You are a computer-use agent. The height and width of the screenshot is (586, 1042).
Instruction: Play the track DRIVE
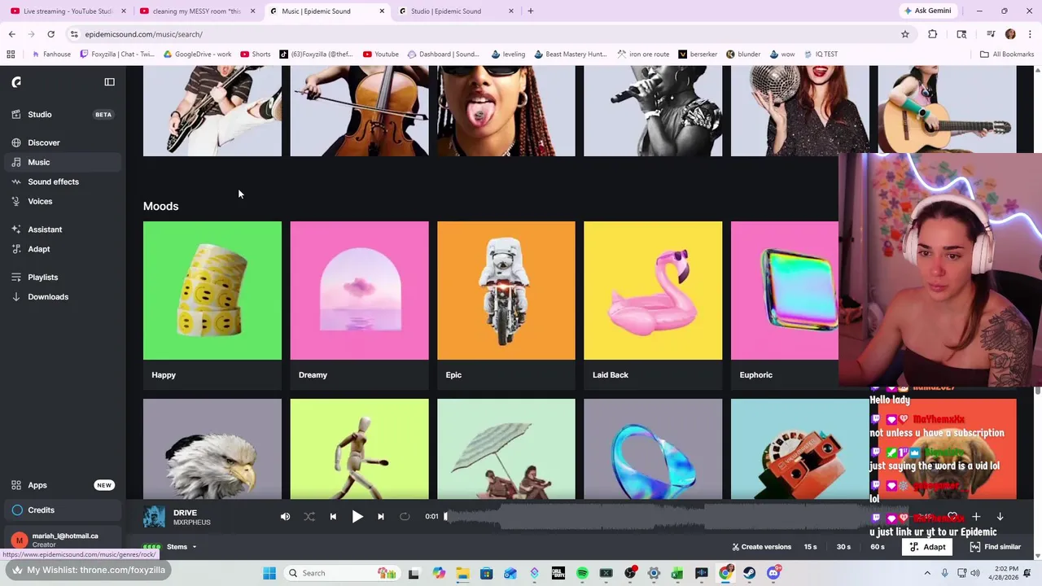[357, 517]
